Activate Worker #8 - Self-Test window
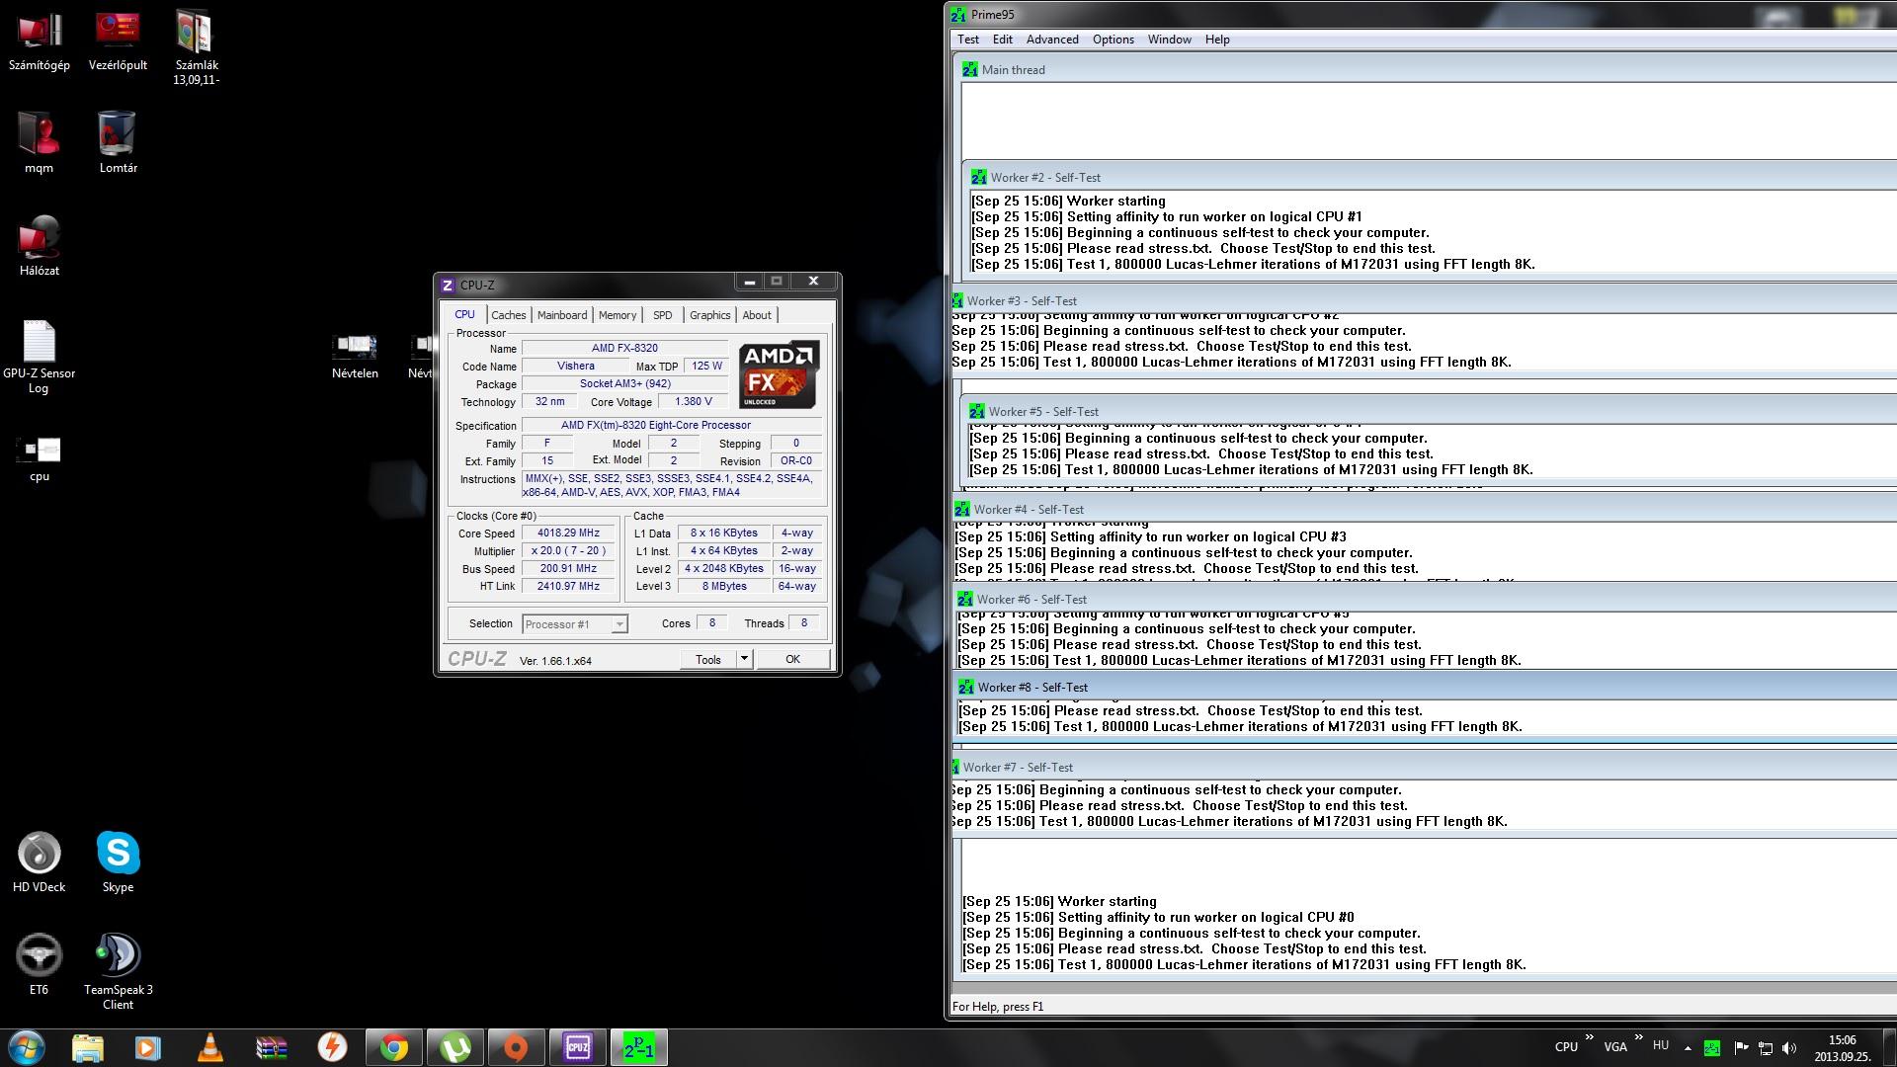Viewport: 1897px width, 1067px height. (1426, 687)
